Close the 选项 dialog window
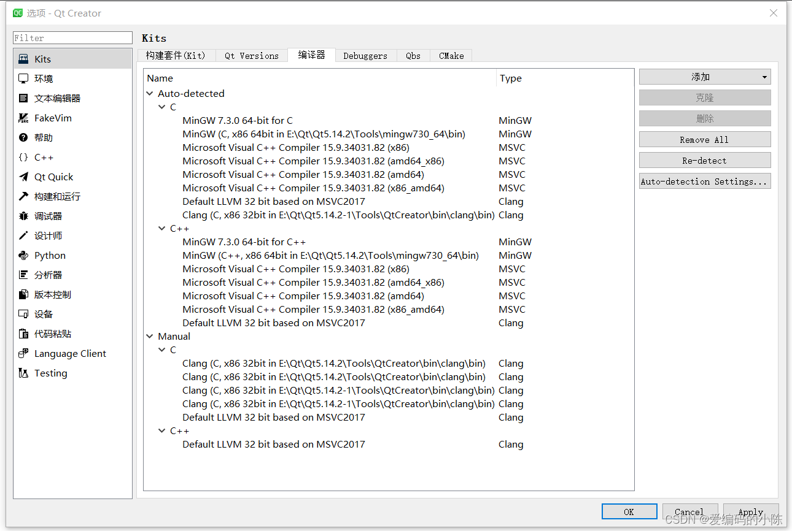Image resolution: width=792 pixels, height=531 pixels. [774, 13]
